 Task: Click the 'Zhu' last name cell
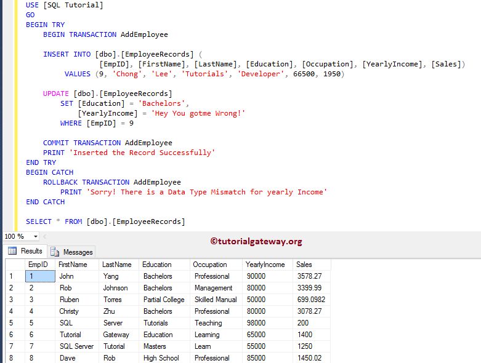click(119, 311)
